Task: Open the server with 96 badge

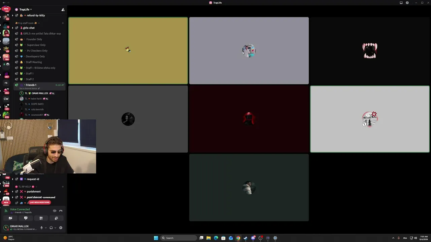Action: [6, 33]
